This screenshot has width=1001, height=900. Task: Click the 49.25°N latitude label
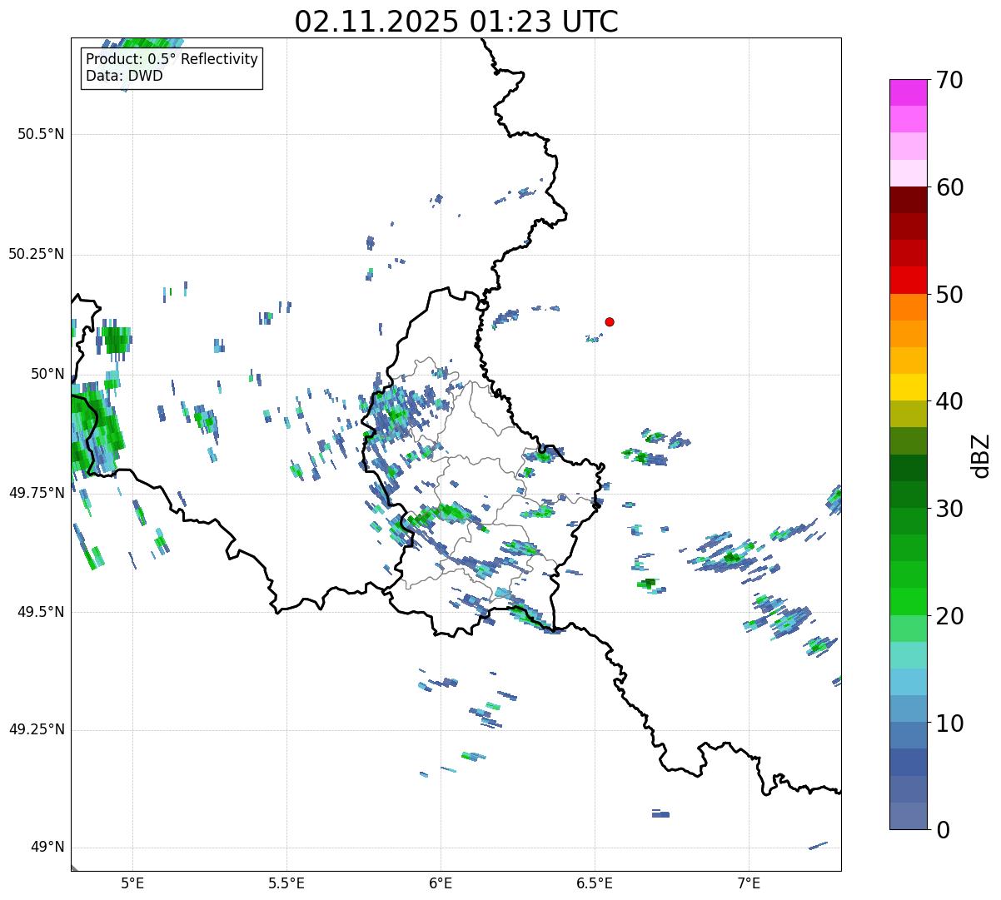click(36, 730)
